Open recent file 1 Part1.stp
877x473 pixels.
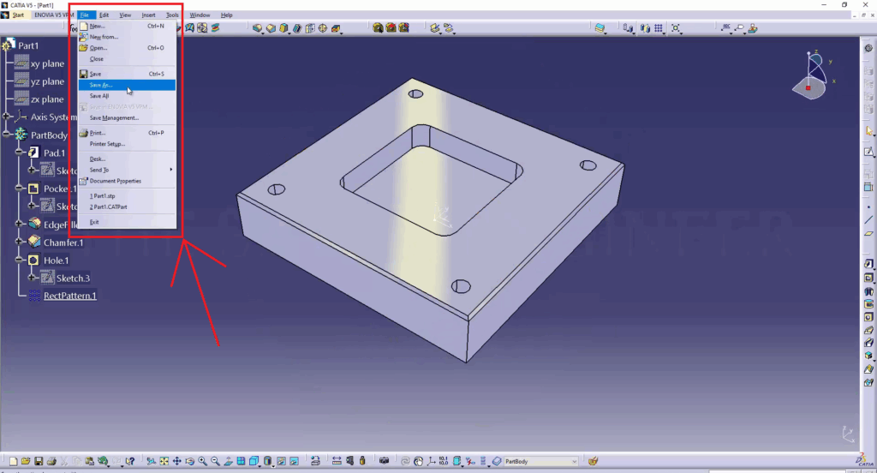tap(104, 196)
